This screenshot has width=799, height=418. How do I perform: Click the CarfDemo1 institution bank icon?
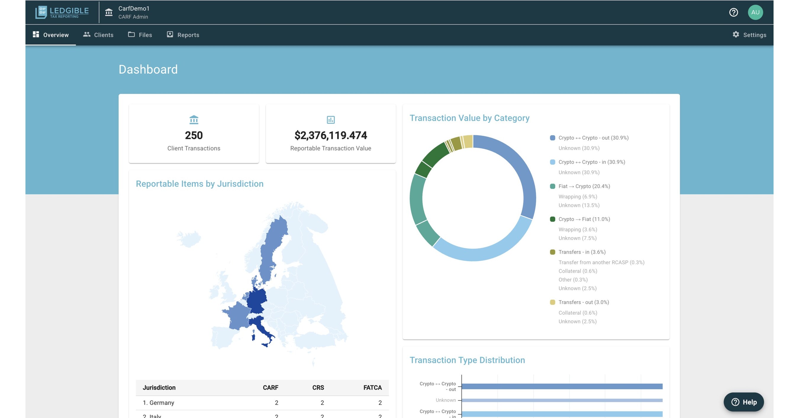[109, 12]
